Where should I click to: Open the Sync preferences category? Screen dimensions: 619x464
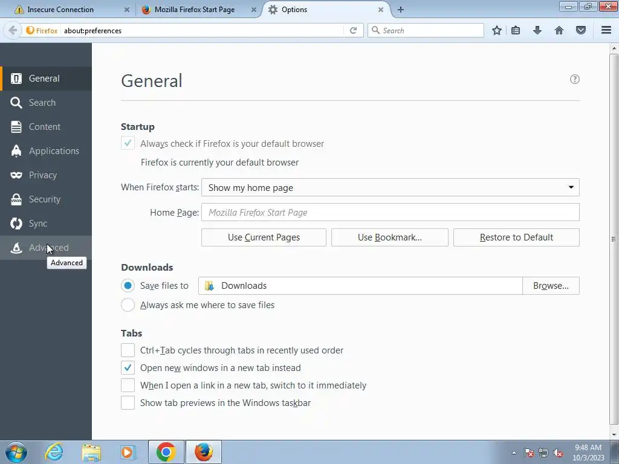tap(46, 224)
